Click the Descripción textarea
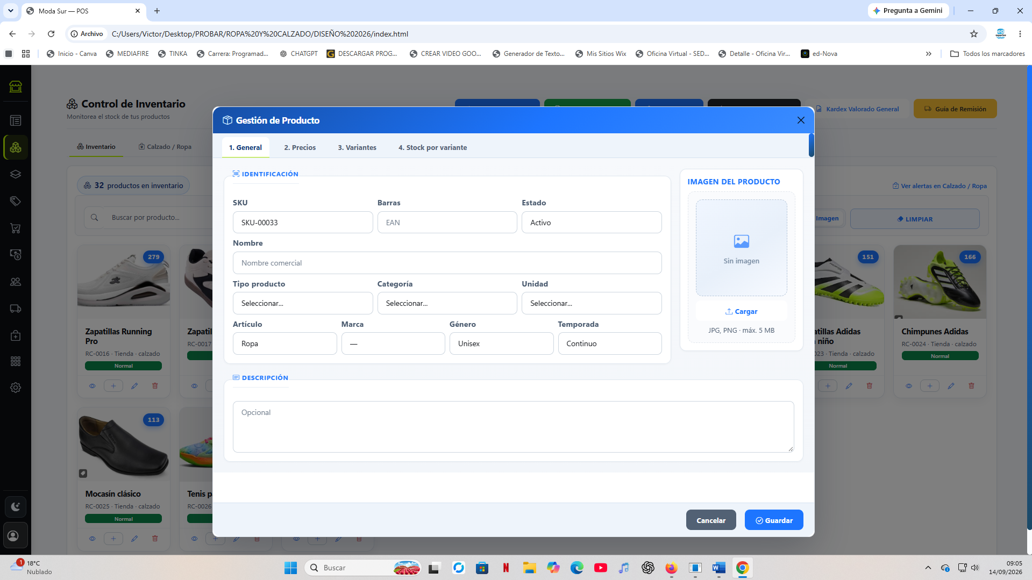 point(513,427)
